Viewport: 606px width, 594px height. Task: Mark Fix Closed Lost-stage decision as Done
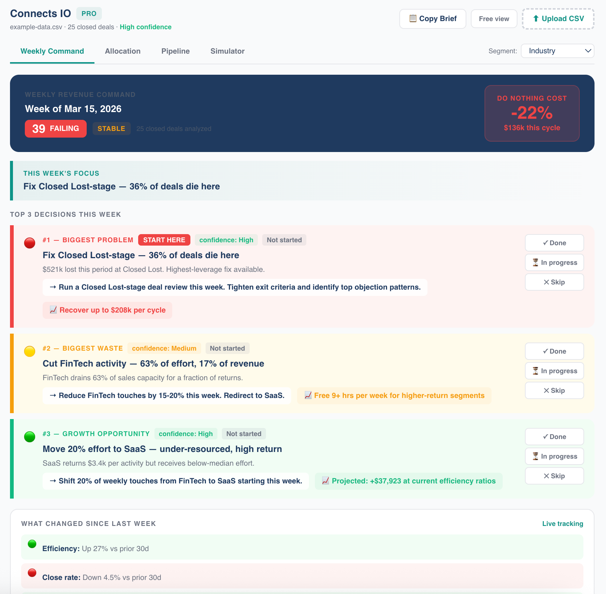click(554, 243)
